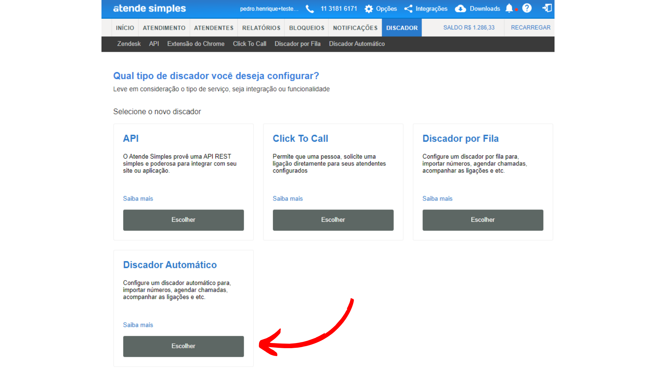This screenshot has width=656, height=369.
Task: Click the logout door icon
Action: pyautogui.click(x=547, y=8)
